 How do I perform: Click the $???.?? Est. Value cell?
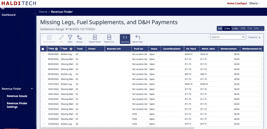[x=188, y=124]
